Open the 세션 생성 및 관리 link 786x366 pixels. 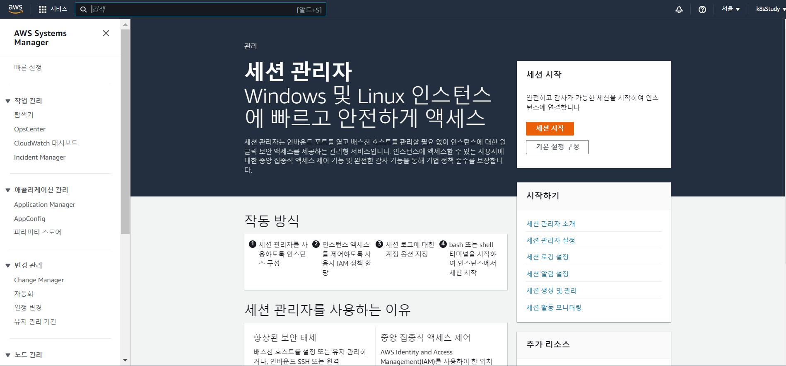pyautogui.click(x=552, y=291)
